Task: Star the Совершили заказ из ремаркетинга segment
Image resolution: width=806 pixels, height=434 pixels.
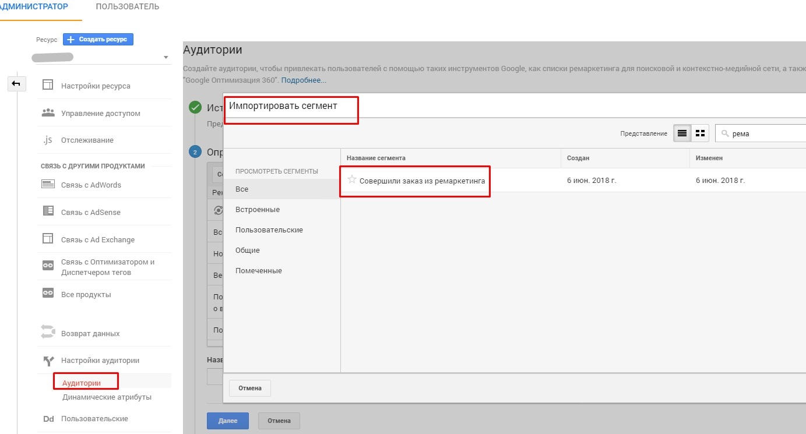Action: pos(351,180)
